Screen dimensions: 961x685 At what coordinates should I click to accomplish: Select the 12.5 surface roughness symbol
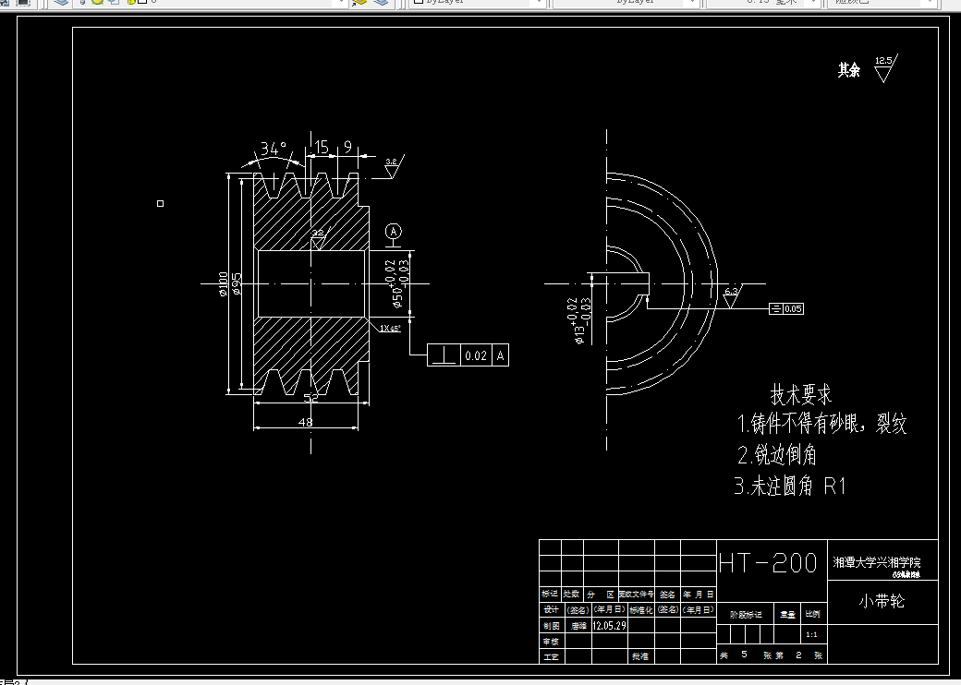885,68
